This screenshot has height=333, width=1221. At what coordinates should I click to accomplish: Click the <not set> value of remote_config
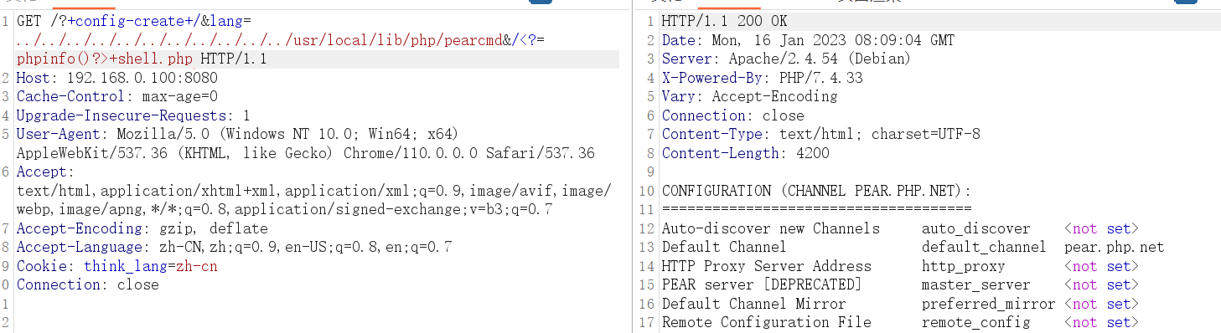coord(1102,322)
